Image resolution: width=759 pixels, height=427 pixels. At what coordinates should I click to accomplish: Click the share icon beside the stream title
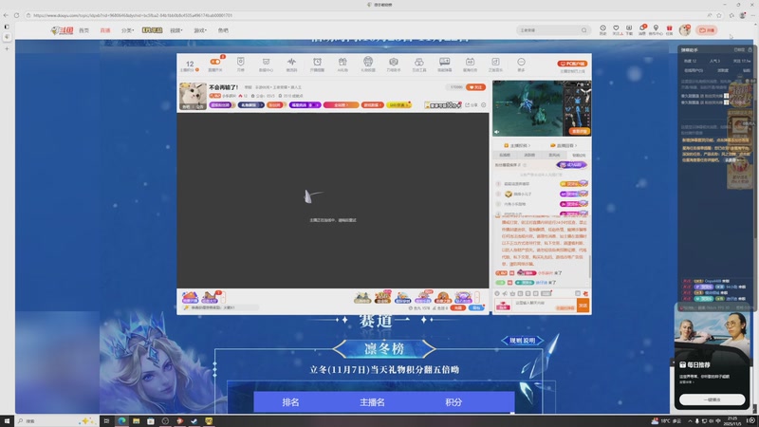click(x=470, y=104)
